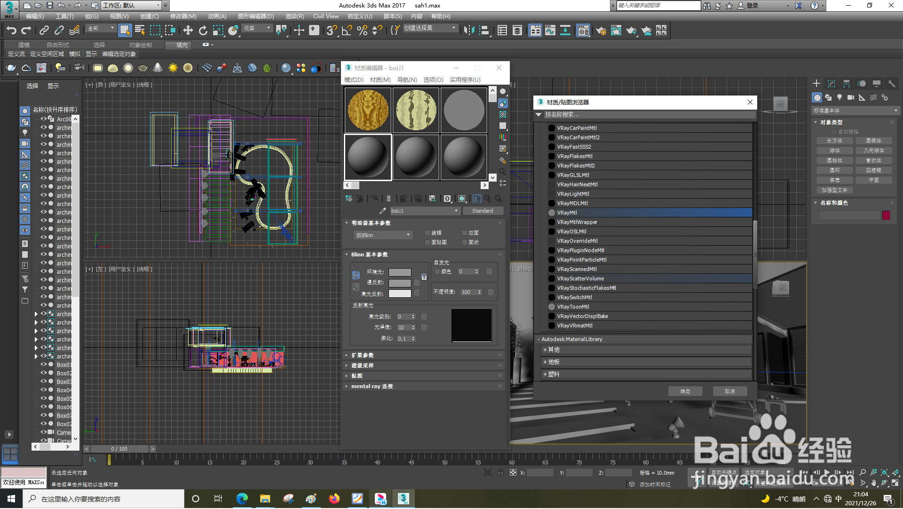This screenshot has width=903, height=509.
Task: Click the 漫反射 diffuse color swatch
Action: 400,283
